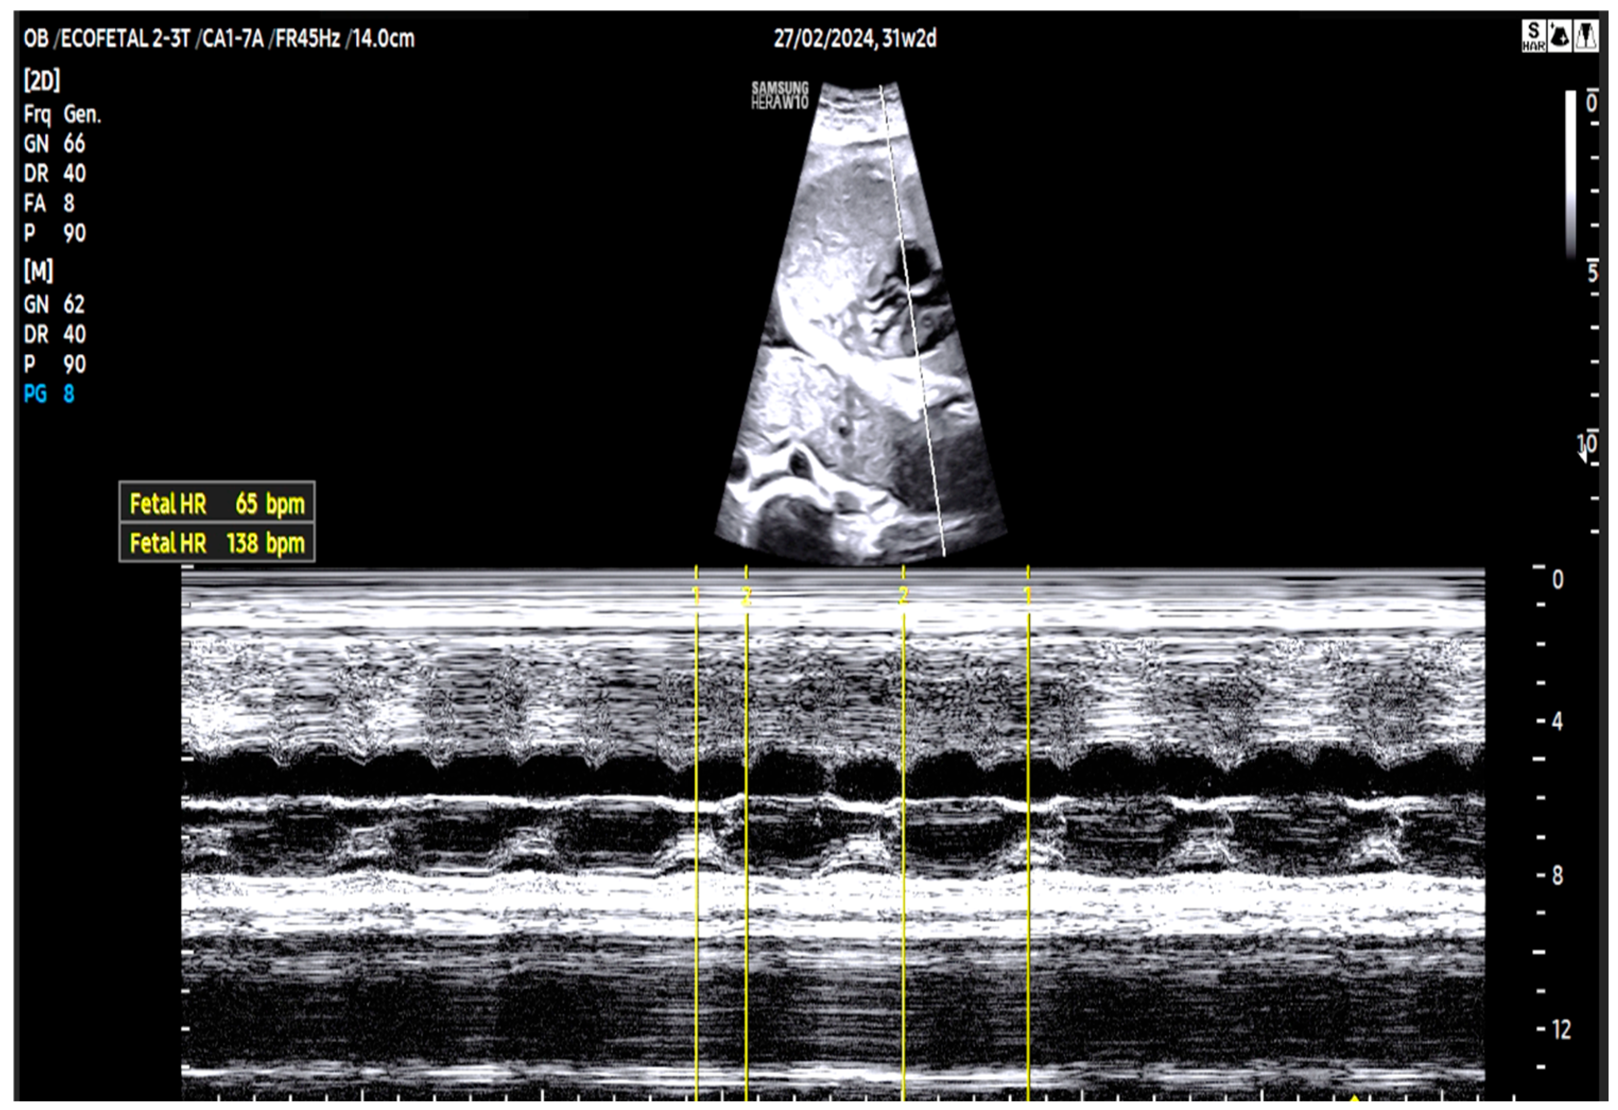The width and height of the screenshot is (1618, 1110).
Task: Click the yellow triangle marker below M-mode trace
Action: [1355, 1098]
